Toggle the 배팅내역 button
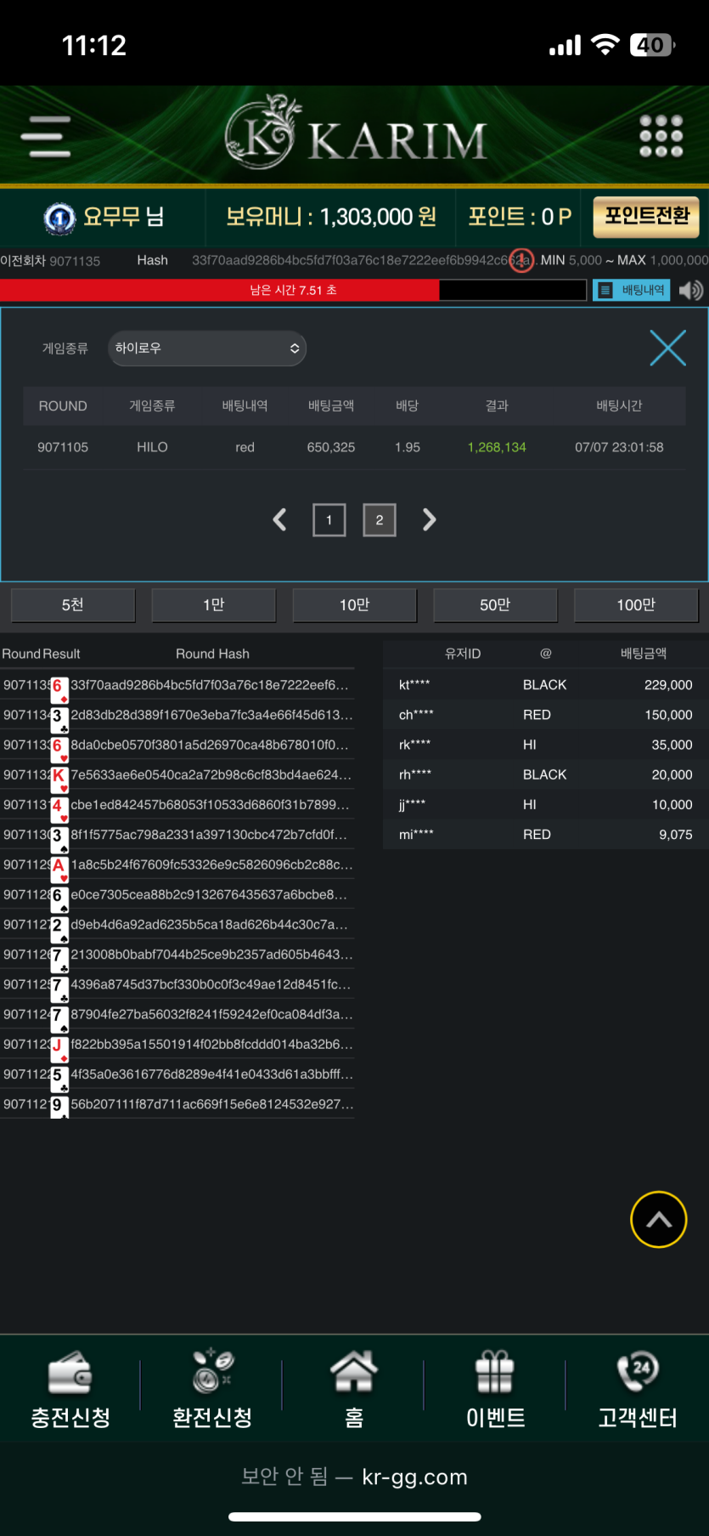 pos(632,291)
